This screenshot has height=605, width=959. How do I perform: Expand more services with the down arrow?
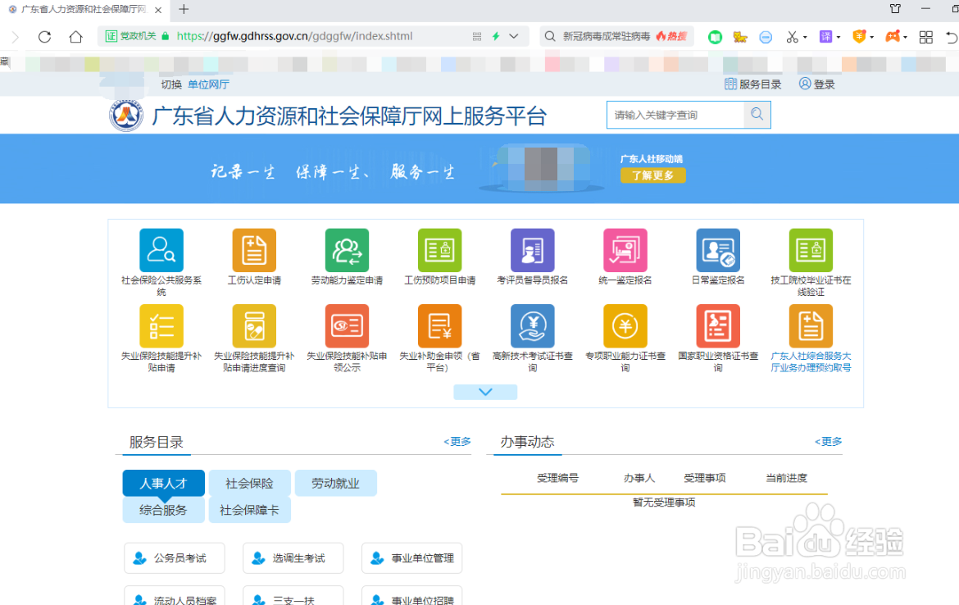point(484,392)
